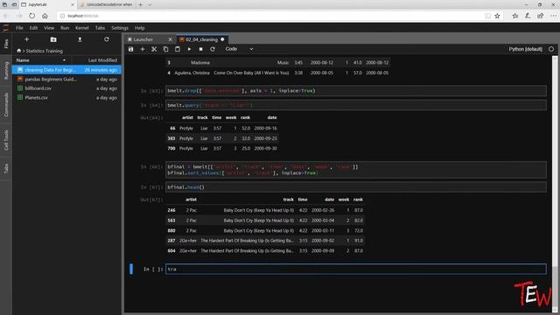Click the Python kernel name indicator

coord(525,49)
